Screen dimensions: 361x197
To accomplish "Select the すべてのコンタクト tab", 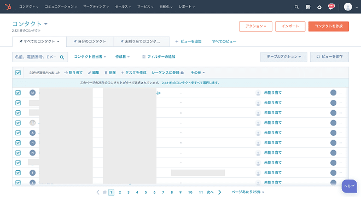I will 39,41.
